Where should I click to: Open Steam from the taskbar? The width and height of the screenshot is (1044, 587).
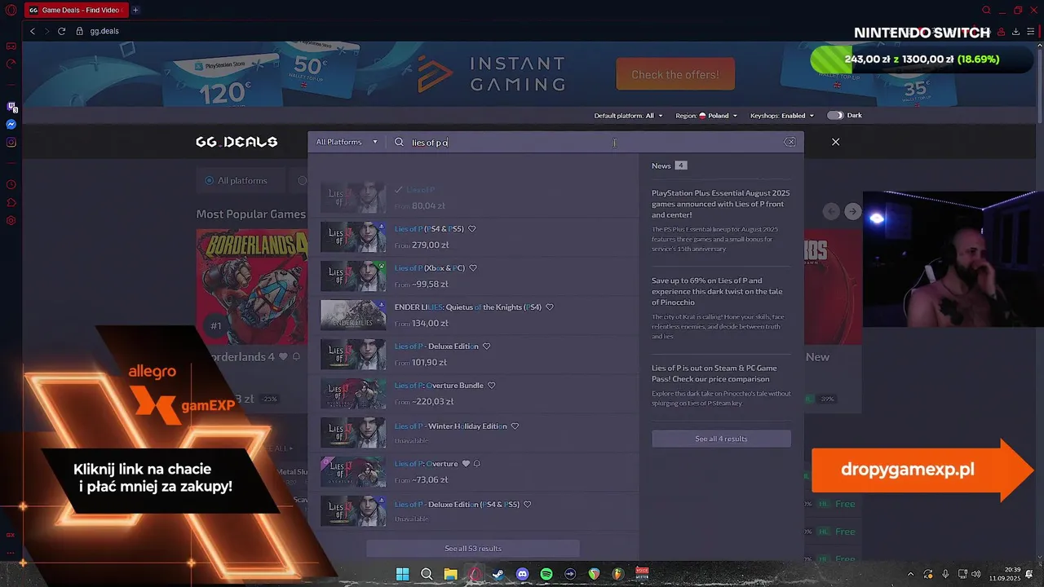click(498, 574)
